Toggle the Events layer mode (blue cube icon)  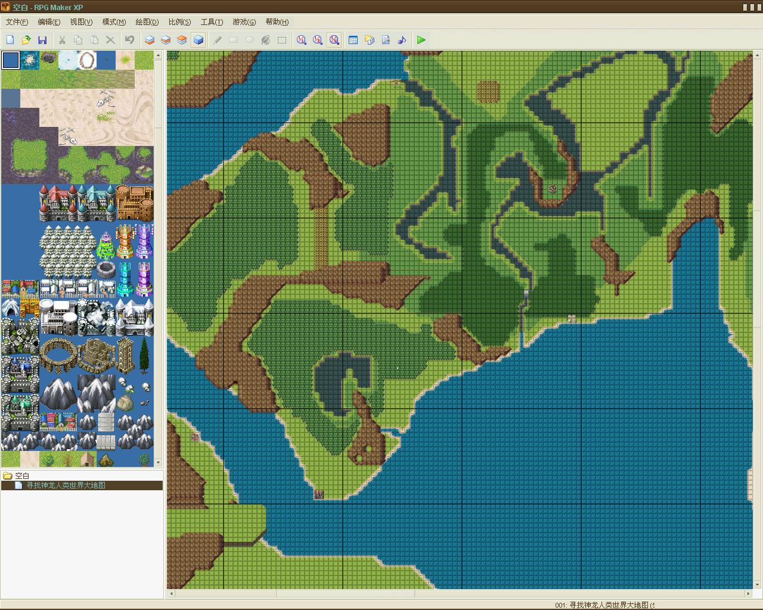[198, 40]
